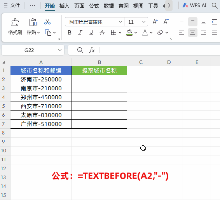Screen dimensions: 220x200
Task: Increase the font size
Action: (155, 22)
